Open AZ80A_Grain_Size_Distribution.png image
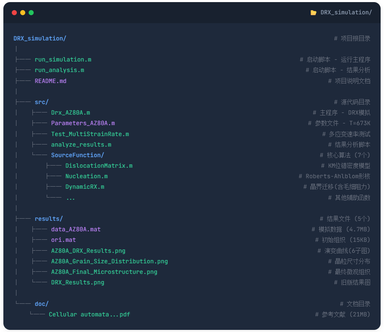Screen dimensions: 384x332 (x=109, y=261)
